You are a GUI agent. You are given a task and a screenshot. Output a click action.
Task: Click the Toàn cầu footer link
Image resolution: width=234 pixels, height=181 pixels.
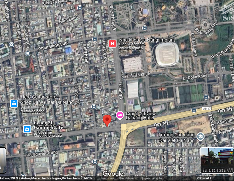107,178
